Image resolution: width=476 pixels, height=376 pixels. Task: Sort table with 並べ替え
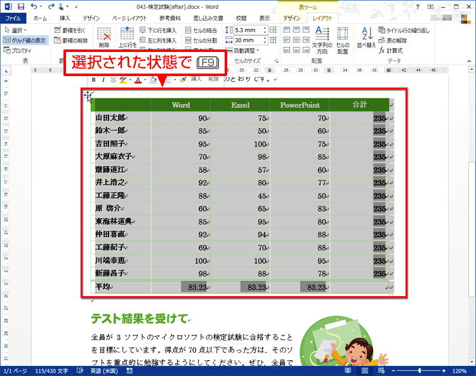click(366, 37)
